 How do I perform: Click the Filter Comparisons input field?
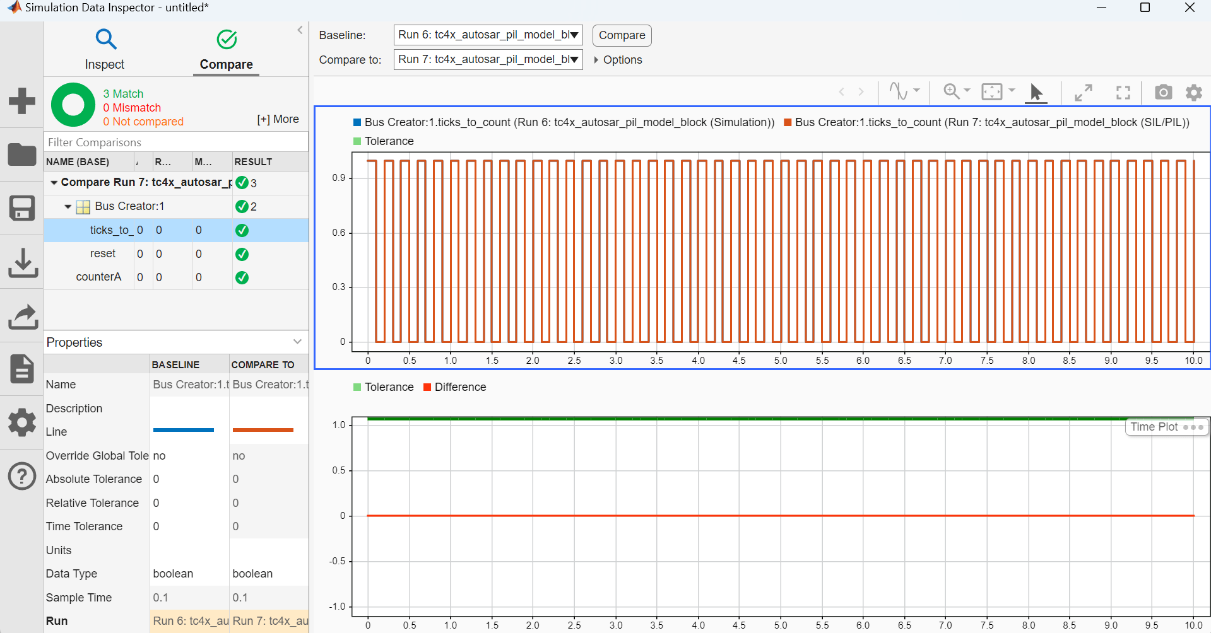175,142
